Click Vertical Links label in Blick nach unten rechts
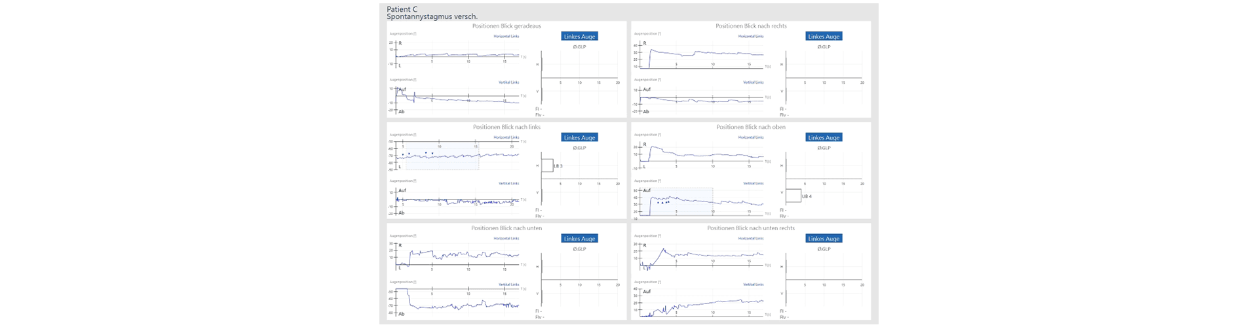The width and height of the screenshot is (1258, 327). (x=753, y=284)
